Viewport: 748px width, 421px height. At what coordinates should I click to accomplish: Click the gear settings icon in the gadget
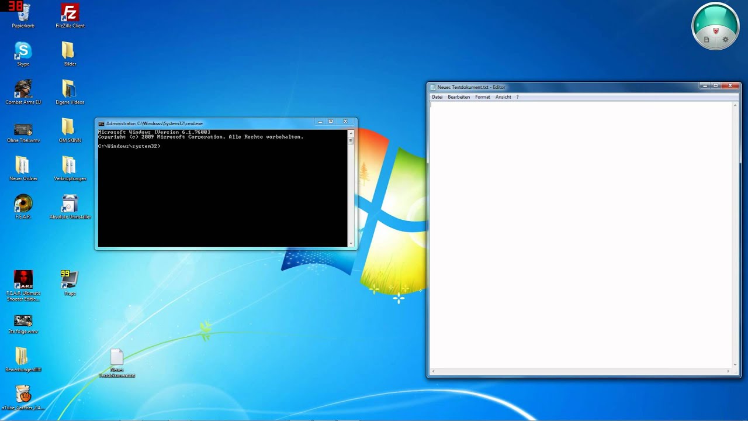[x=726, y=40]
